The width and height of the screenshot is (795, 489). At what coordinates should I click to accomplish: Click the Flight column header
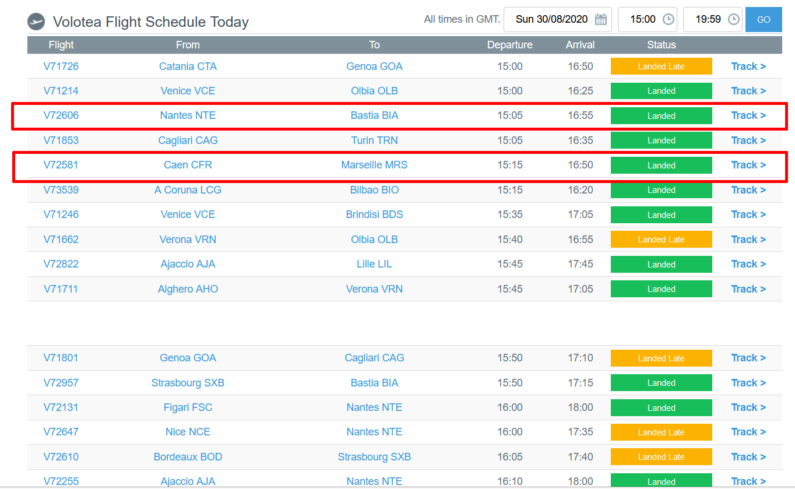click(x=61, y=45)
